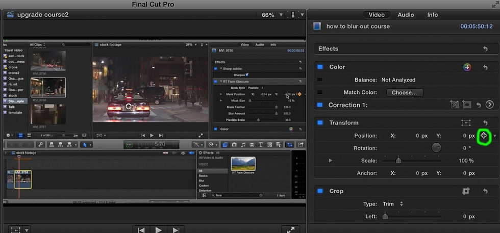500x233 pixels.
Task: Reset the Crop section with its arrow
Action: pyautogui.click(x=485, y=191)
